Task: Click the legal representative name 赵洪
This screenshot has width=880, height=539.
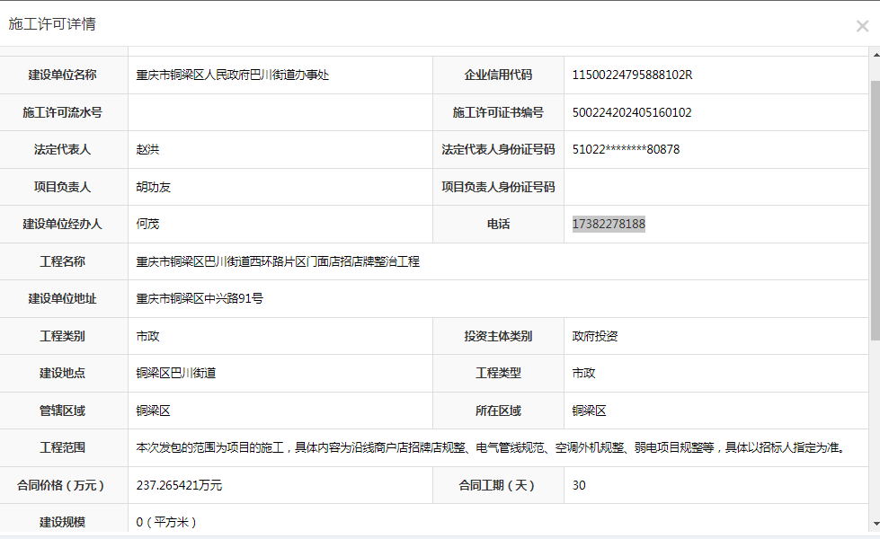Action: coord(147,149)
